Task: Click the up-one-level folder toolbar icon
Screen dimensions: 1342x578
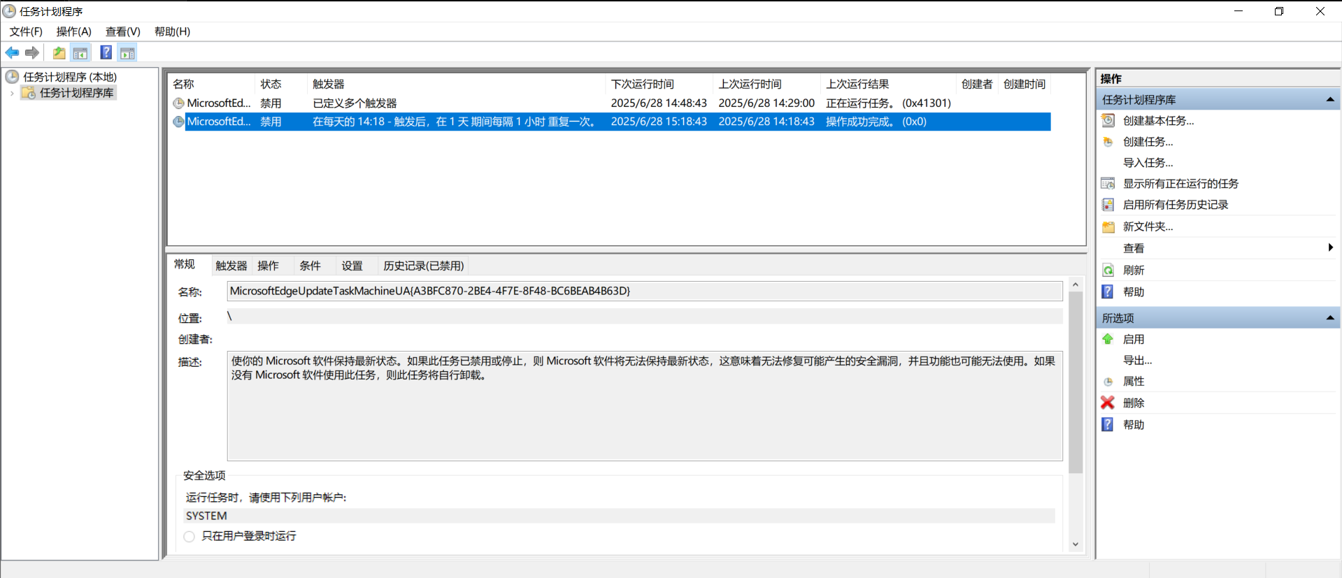Action: coord(59,52)
